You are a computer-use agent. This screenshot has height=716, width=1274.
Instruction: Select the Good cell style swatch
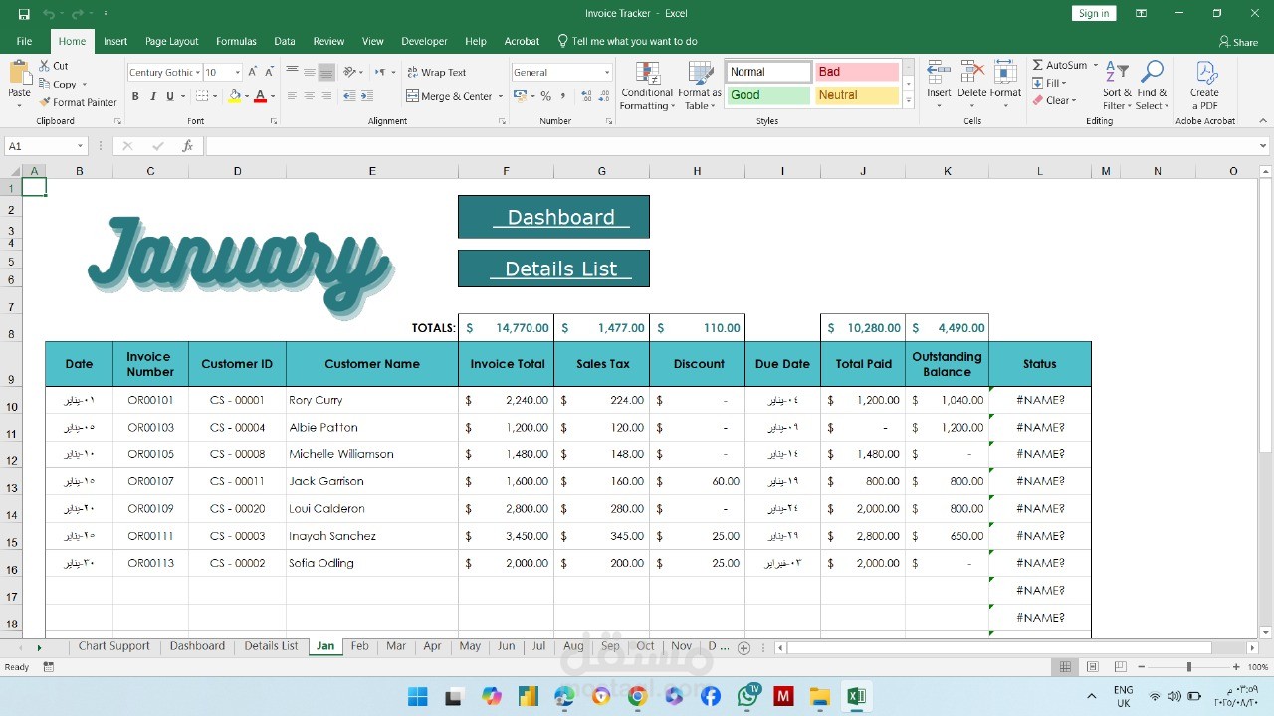767,95
